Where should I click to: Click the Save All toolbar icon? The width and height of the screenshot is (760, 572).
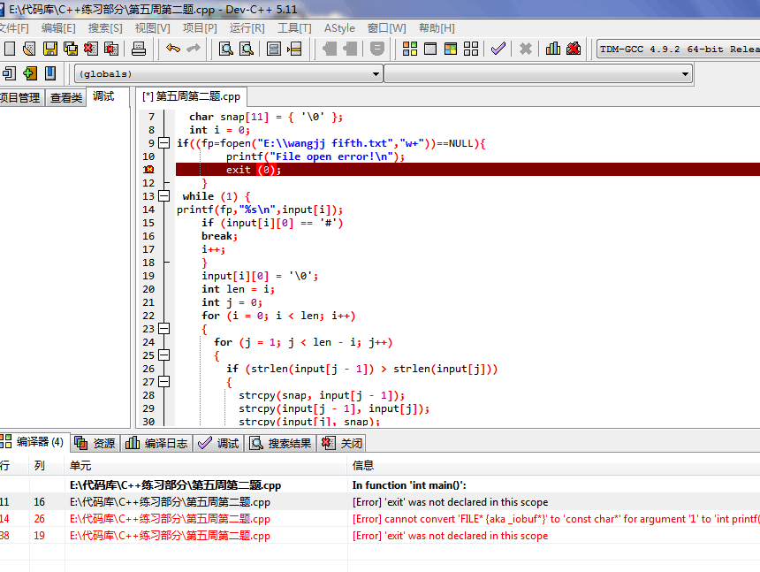(71, 49)
